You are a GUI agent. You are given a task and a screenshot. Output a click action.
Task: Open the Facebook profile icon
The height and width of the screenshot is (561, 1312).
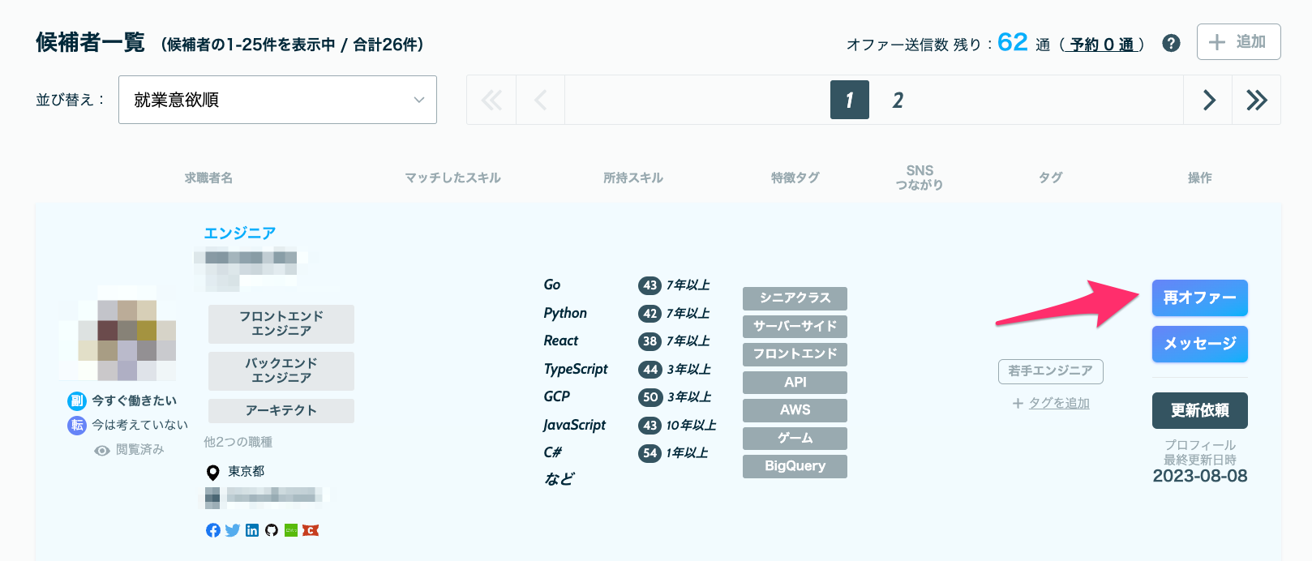pos(213,530)
